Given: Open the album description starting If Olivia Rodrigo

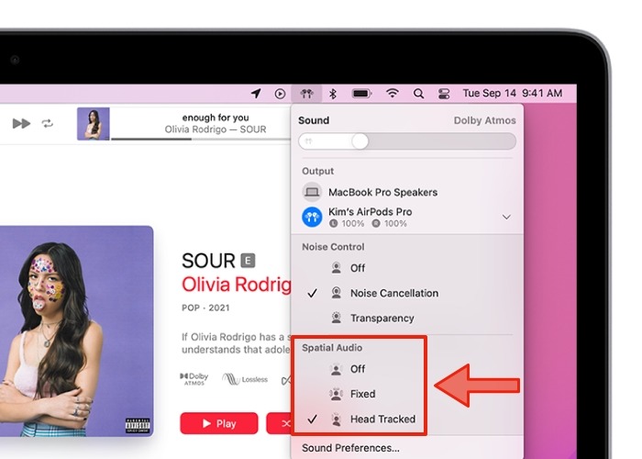Looking at the screenshot, I should pos(237,343).
